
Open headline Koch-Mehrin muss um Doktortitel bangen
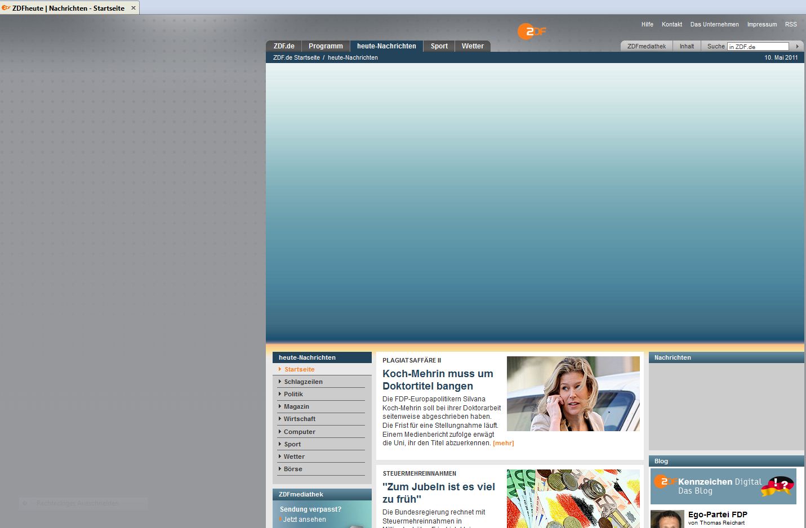pyautogui.click(x=438, y=380)
